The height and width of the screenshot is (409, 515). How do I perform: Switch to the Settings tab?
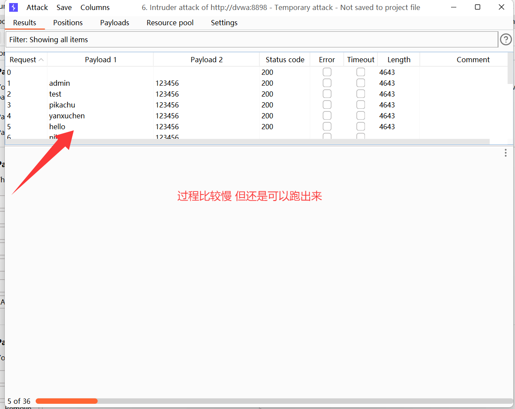pyautogui.click(x=224, y=23)
